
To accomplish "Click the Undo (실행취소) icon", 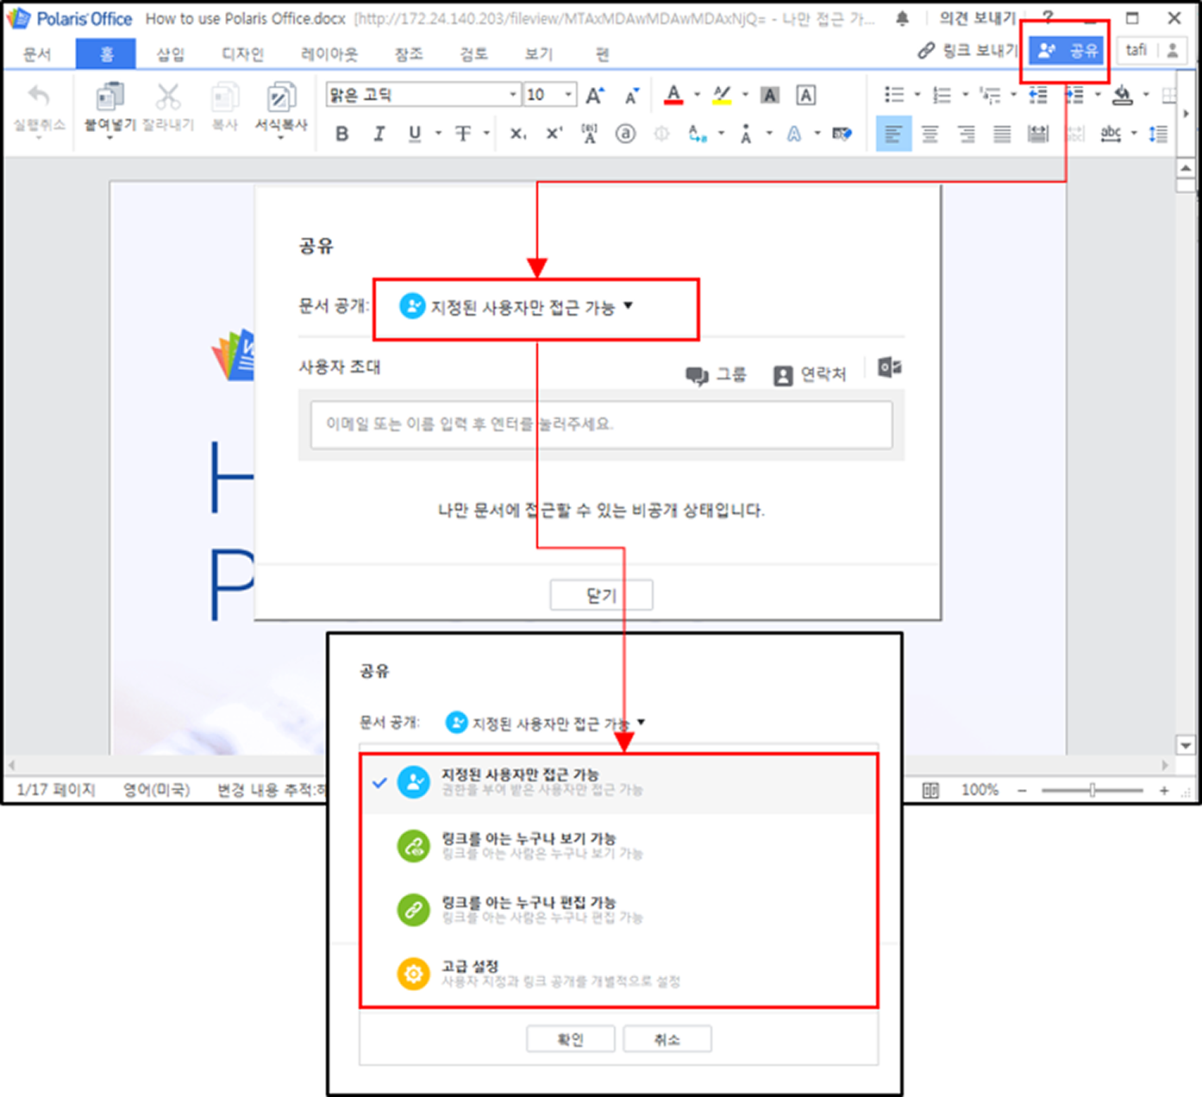I will pyautogui.click(x=39, y=96).
